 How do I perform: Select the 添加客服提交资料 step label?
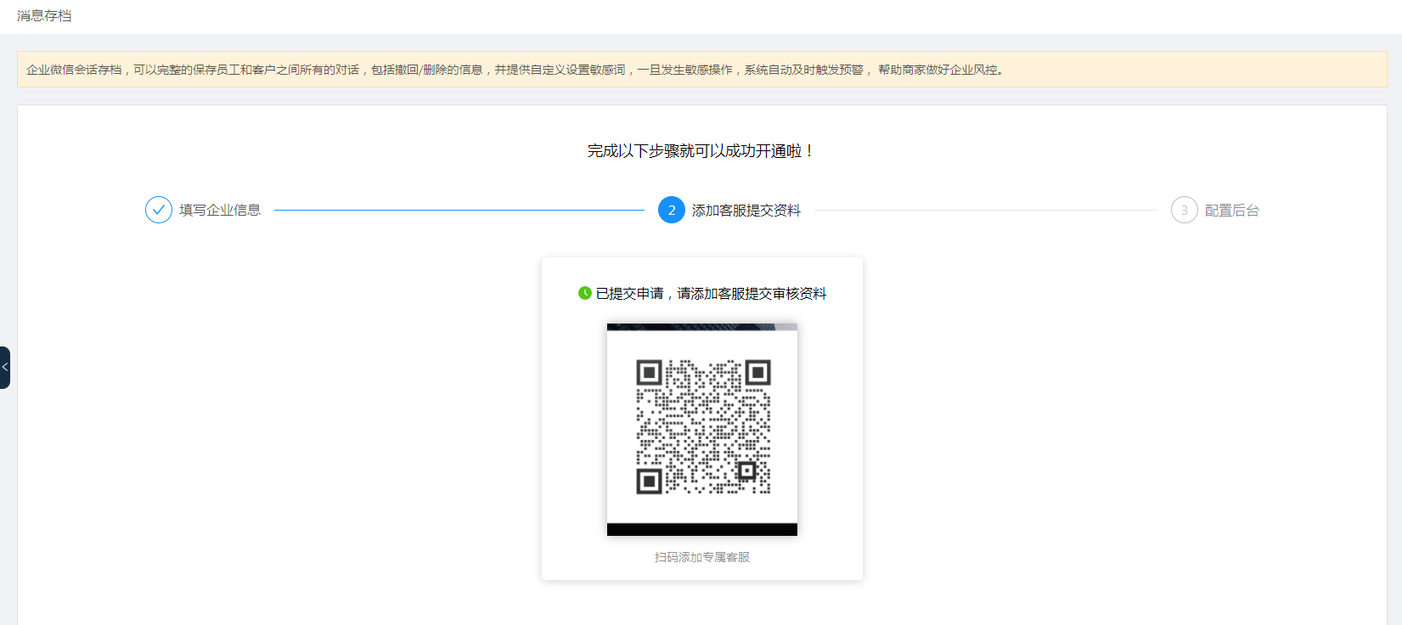746,210
